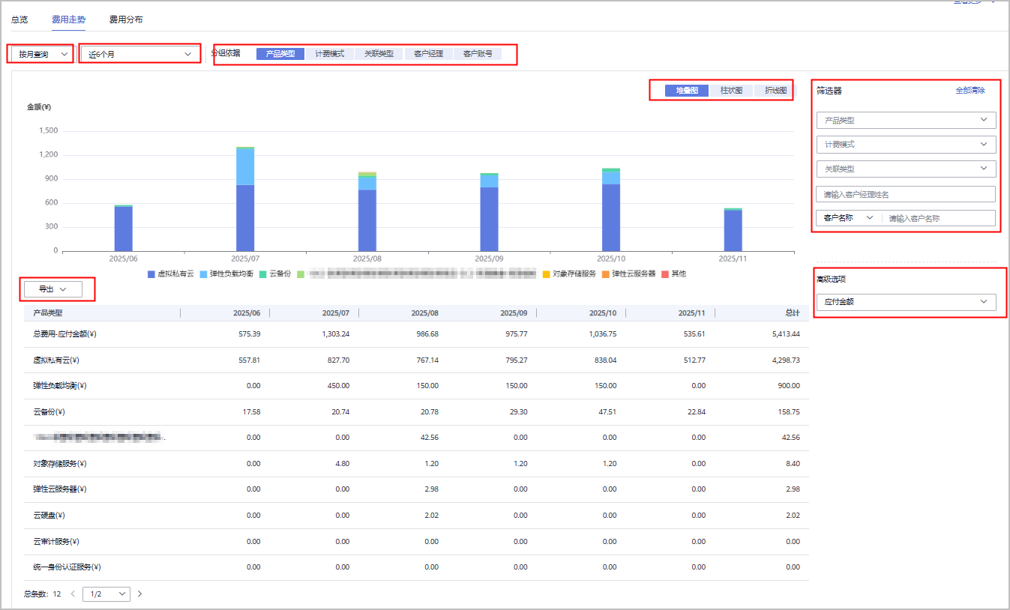Viewport: 1010px width, 610px height.
Task: Group by 计费模式
Action: [329, 54]
